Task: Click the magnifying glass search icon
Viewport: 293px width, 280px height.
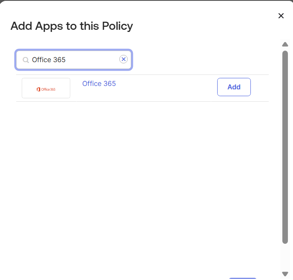Action: [26, 60]
